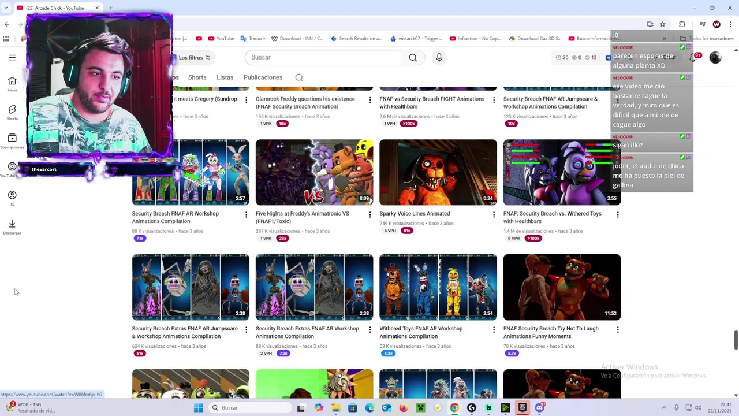
Task: Open Chrome three-dot menu
Action: pos(730,24)
